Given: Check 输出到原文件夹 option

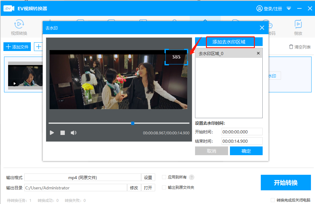Looking at the screenshot, I should tap(164, 187).
